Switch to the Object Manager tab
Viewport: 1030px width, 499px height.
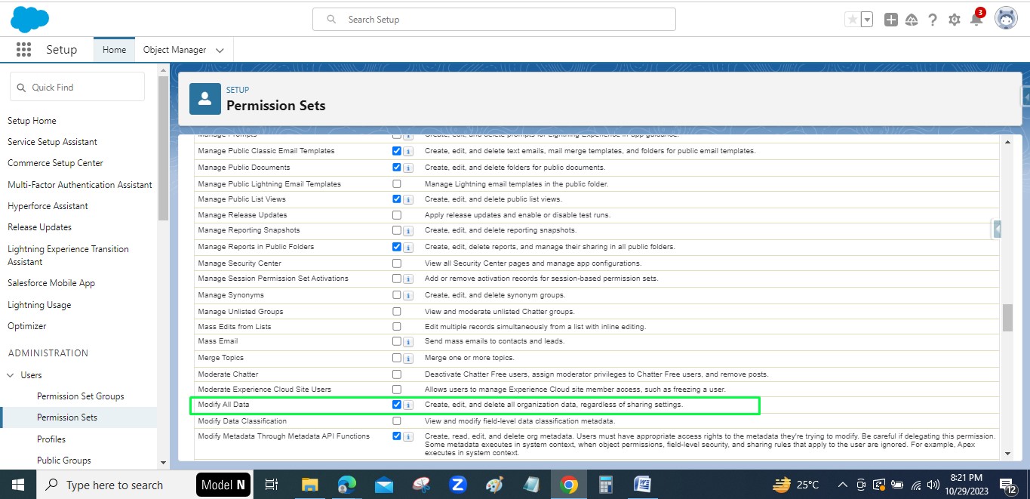[x=175, y=50]
